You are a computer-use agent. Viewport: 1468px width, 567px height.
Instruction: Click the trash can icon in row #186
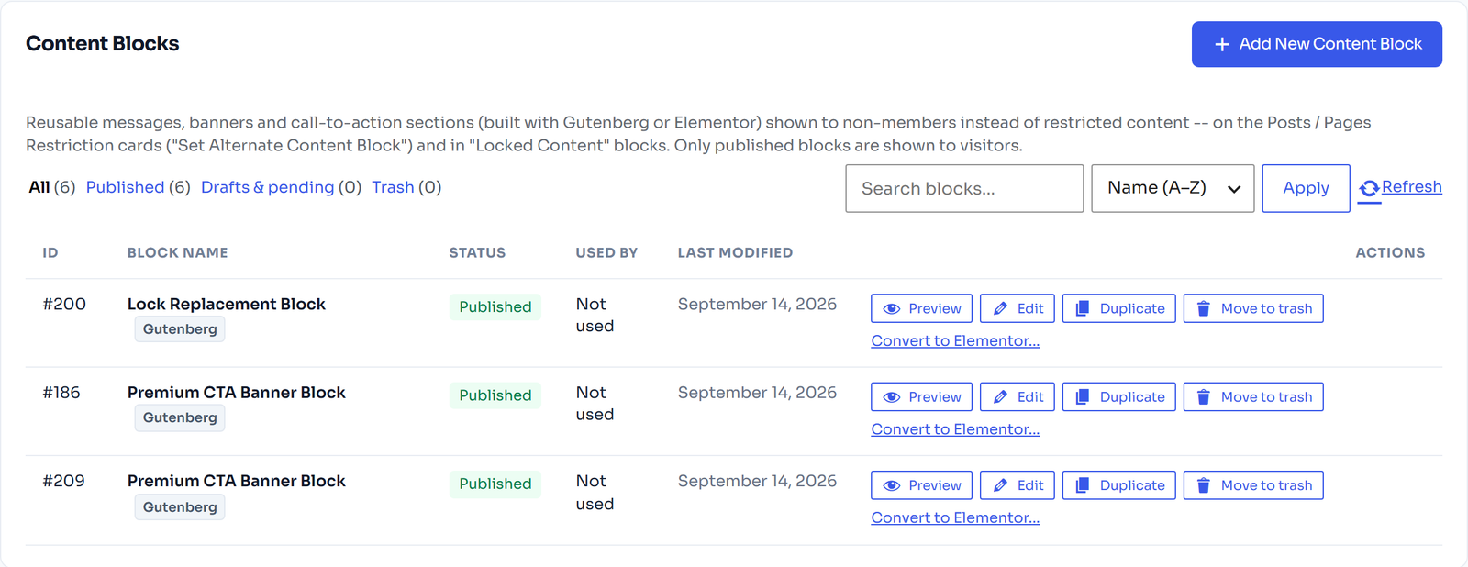point(1204,396)
